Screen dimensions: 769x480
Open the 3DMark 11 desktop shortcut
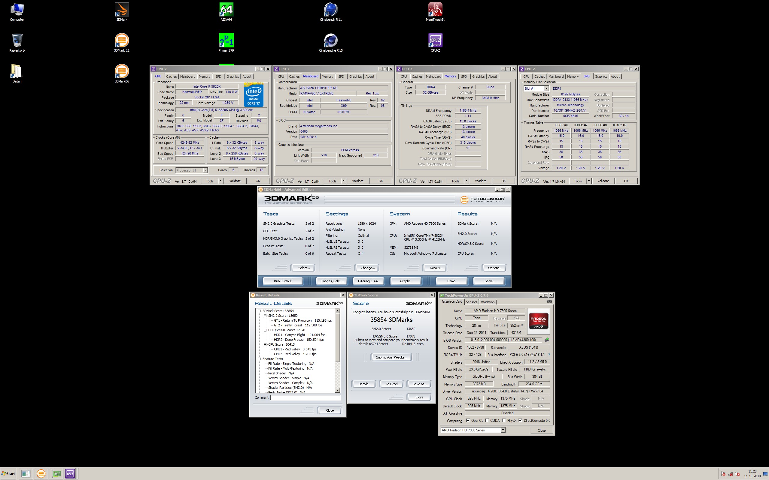click(x=122, y=43)
